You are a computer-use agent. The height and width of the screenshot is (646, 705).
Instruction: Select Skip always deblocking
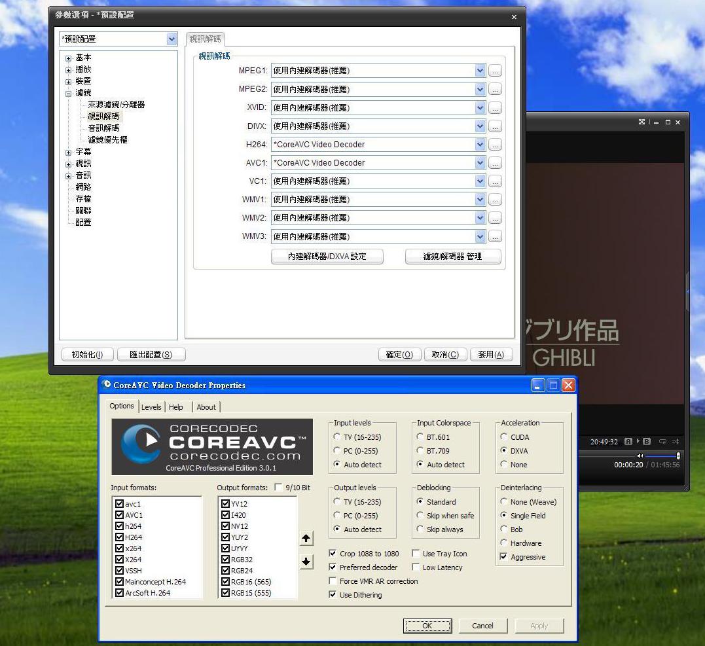tap(420, 529)
